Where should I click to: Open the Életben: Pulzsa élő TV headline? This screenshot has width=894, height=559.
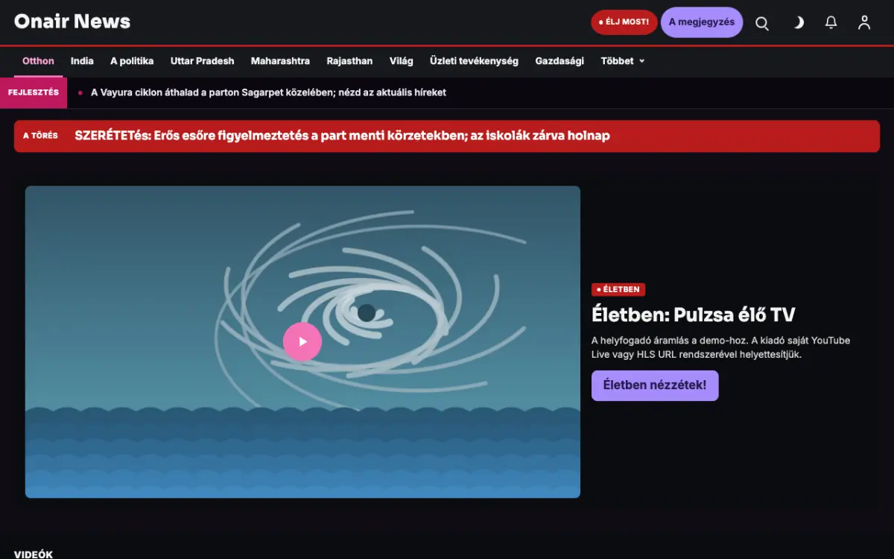(x=694, y=315)
